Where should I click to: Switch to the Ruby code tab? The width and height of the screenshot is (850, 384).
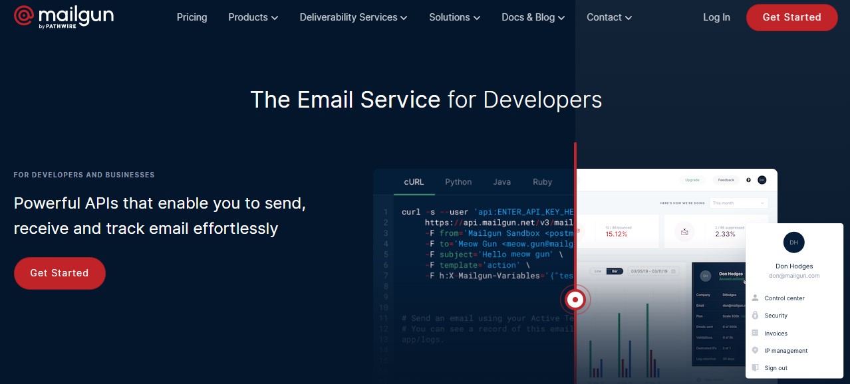click(x=542, y=182)
